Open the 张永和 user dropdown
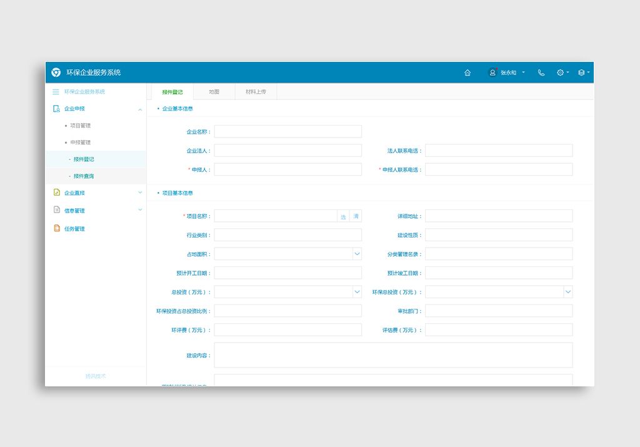Viewport: 640px width, 447px height. pyautogui.click(x=522, y=73)
